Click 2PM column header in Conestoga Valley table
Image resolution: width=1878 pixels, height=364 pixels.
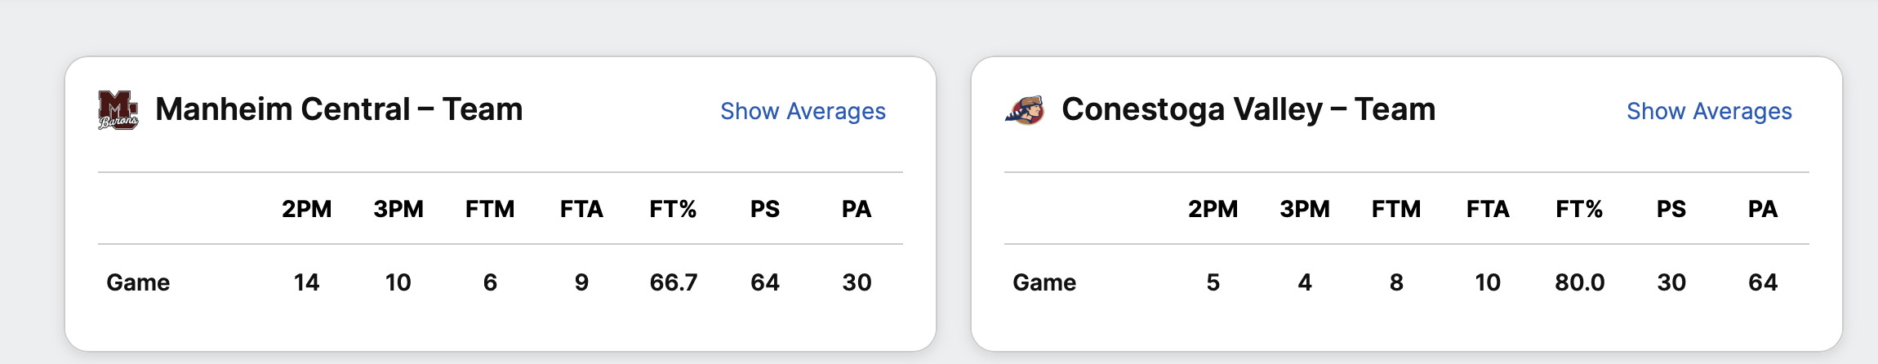point(1213,209)
